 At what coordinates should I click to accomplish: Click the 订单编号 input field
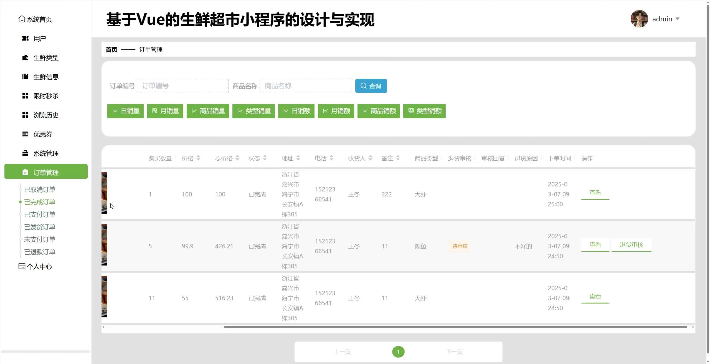click(x=182, y=86)
